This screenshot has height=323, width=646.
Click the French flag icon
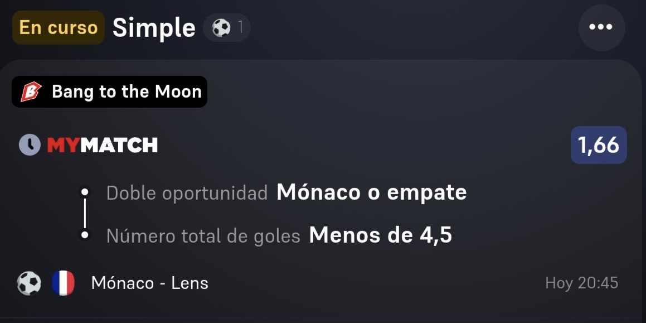pyautogui.click(x=63, y=283)
